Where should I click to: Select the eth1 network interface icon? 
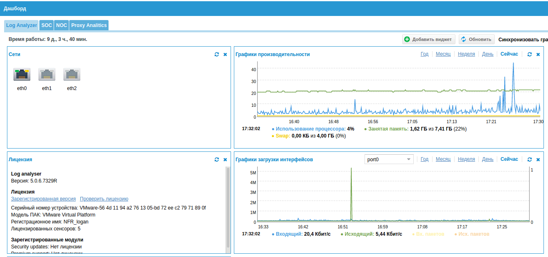[47, 74]
